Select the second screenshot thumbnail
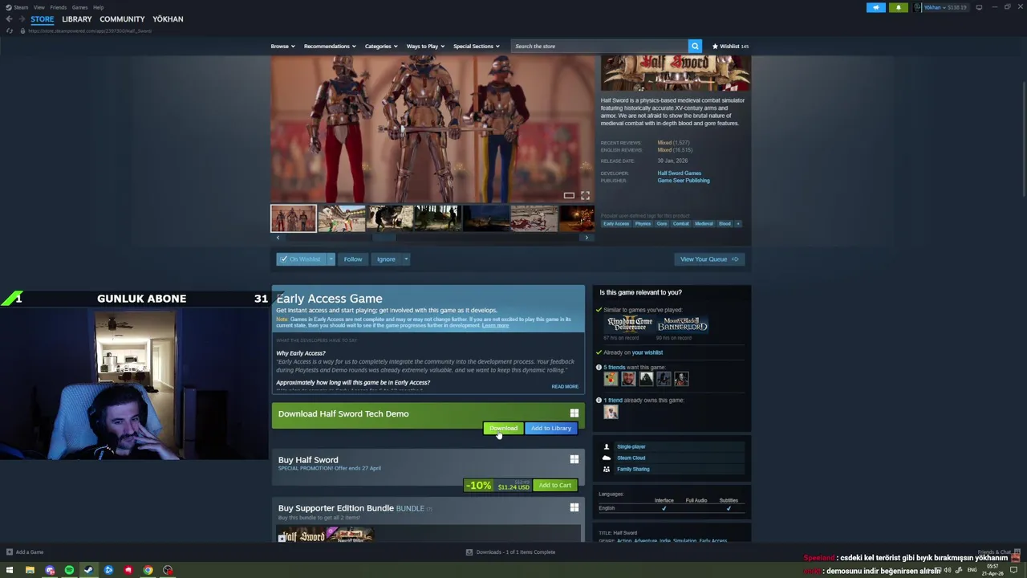Screen dimensions: 1027x578 point(341,218)
